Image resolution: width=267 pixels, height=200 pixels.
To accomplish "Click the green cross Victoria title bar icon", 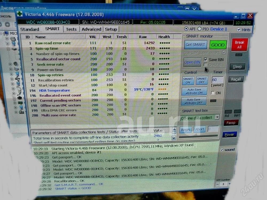I will [x=19, y=14].
